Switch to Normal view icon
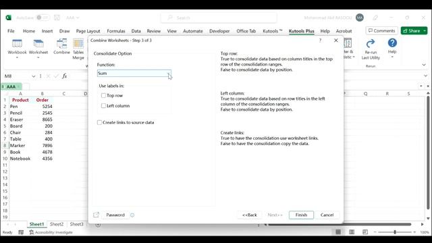The image size is (432, 243). point(338,232)
